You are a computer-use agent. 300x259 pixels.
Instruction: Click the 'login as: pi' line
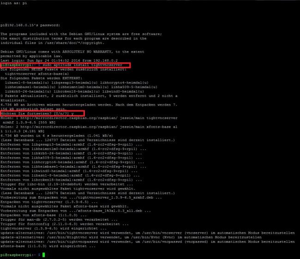[13, 3]
